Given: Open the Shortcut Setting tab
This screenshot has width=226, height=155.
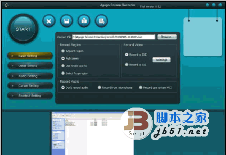Looking at the screenshot, I should (30, 96).
